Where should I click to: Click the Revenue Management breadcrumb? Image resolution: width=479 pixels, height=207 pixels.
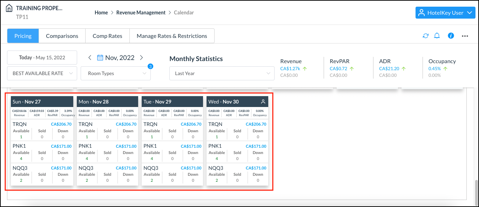click(x=141, y=12)
